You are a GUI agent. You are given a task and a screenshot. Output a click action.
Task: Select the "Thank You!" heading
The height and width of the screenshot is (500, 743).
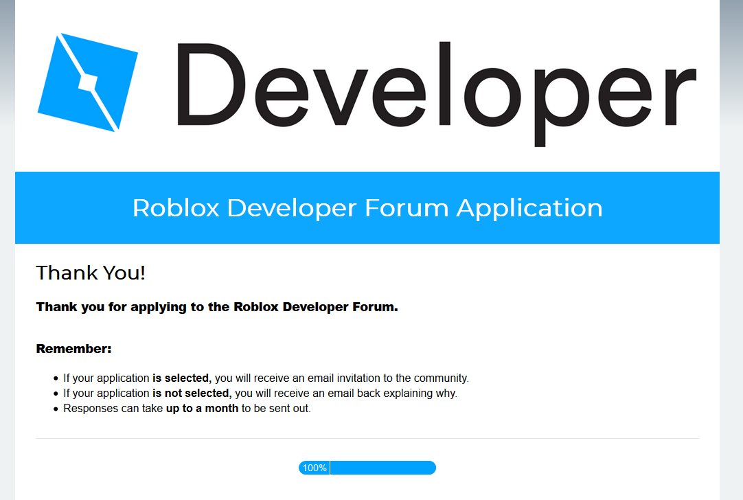(x=91, y=273)
